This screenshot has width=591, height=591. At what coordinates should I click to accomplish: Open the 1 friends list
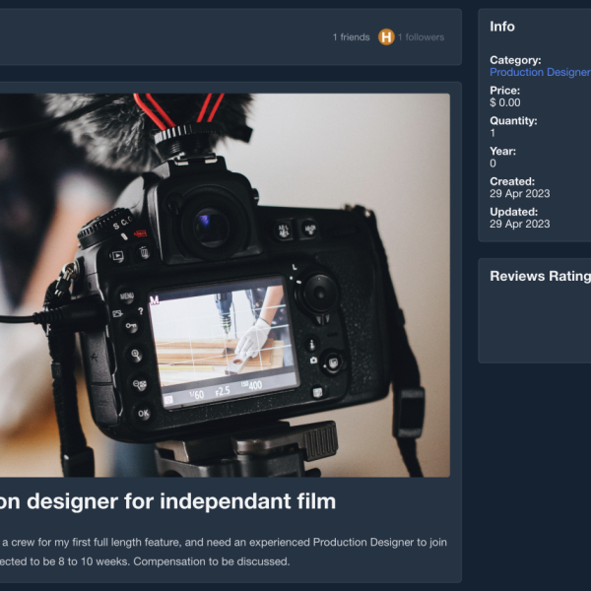click(351, 37)
